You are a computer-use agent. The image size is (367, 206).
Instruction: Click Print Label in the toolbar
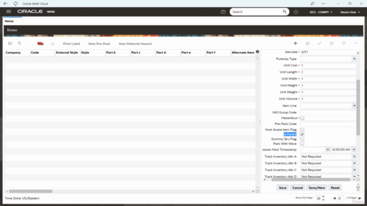71,43
